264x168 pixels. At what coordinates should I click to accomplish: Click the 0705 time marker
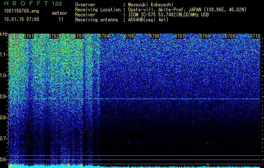pyautogui.click(x=129, y=36)
